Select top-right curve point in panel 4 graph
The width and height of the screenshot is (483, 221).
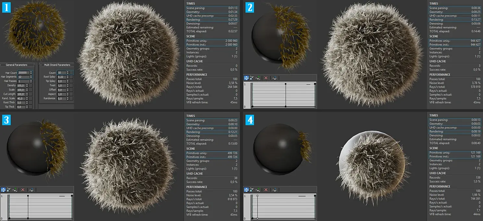coord(315,195)
